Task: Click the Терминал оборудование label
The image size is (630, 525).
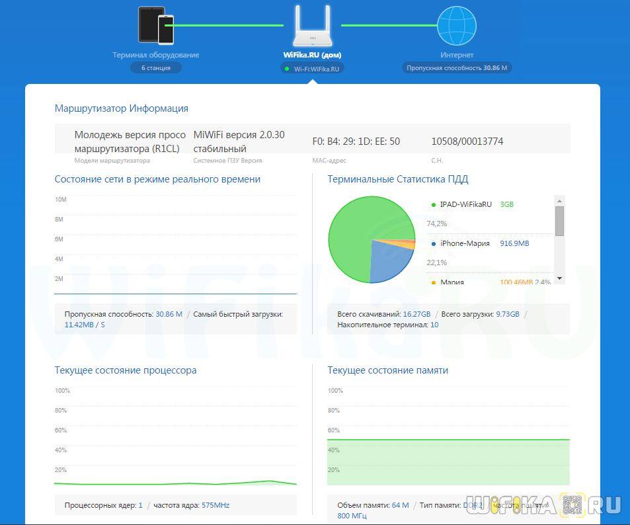Action: pos(155,55)
